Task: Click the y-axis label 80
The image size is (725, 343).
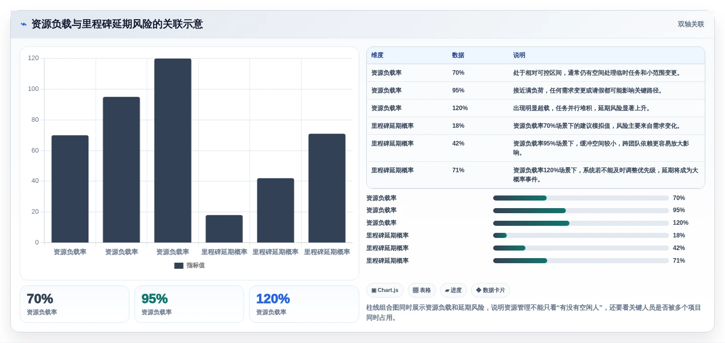Action: pos(35,120)
